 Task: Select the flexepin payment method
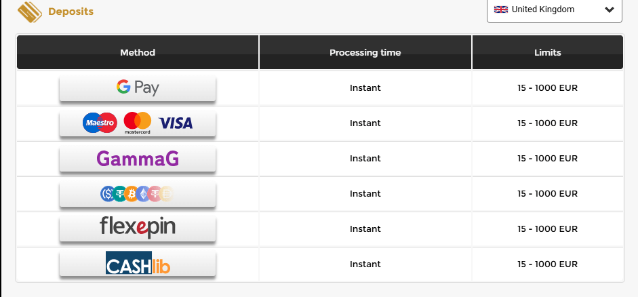138,229
